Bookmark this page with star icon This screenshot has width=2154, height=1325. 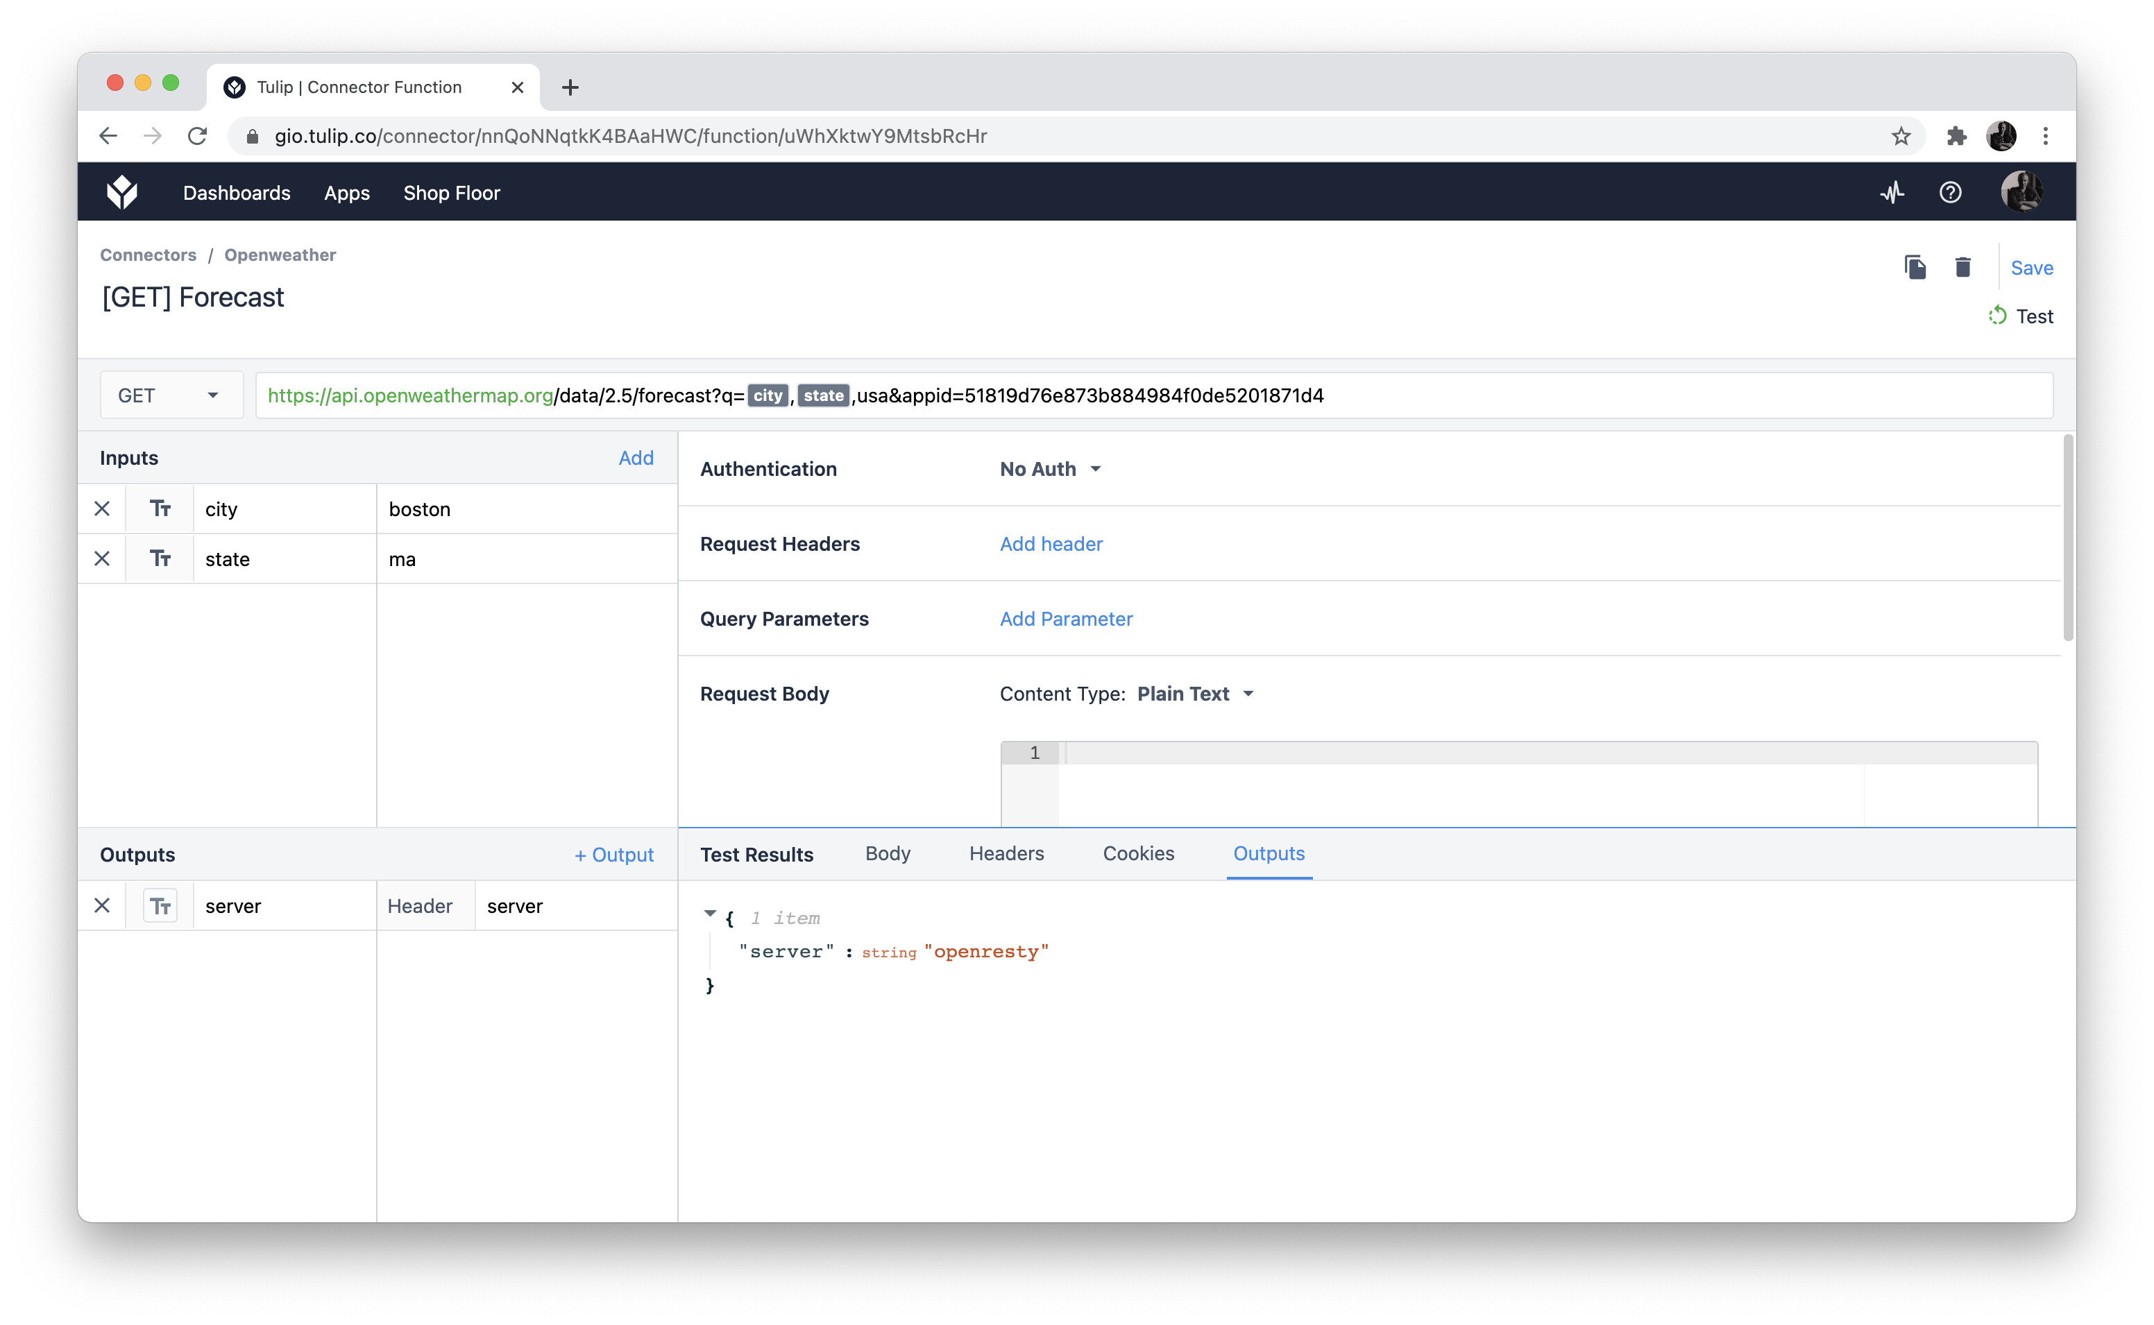tap(1900, 137)
